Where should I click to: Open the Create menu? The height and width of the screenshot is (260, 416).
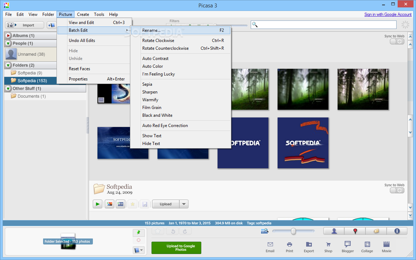click(x=83, y=14)
